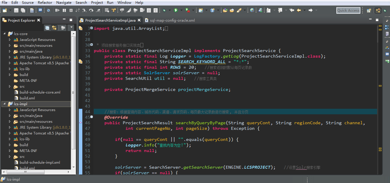This screenshot has width=390, height=183.
Task: Open the Window menu
Action: point(124,2)
